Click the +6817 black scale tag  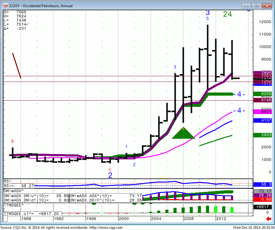(262, 207)
